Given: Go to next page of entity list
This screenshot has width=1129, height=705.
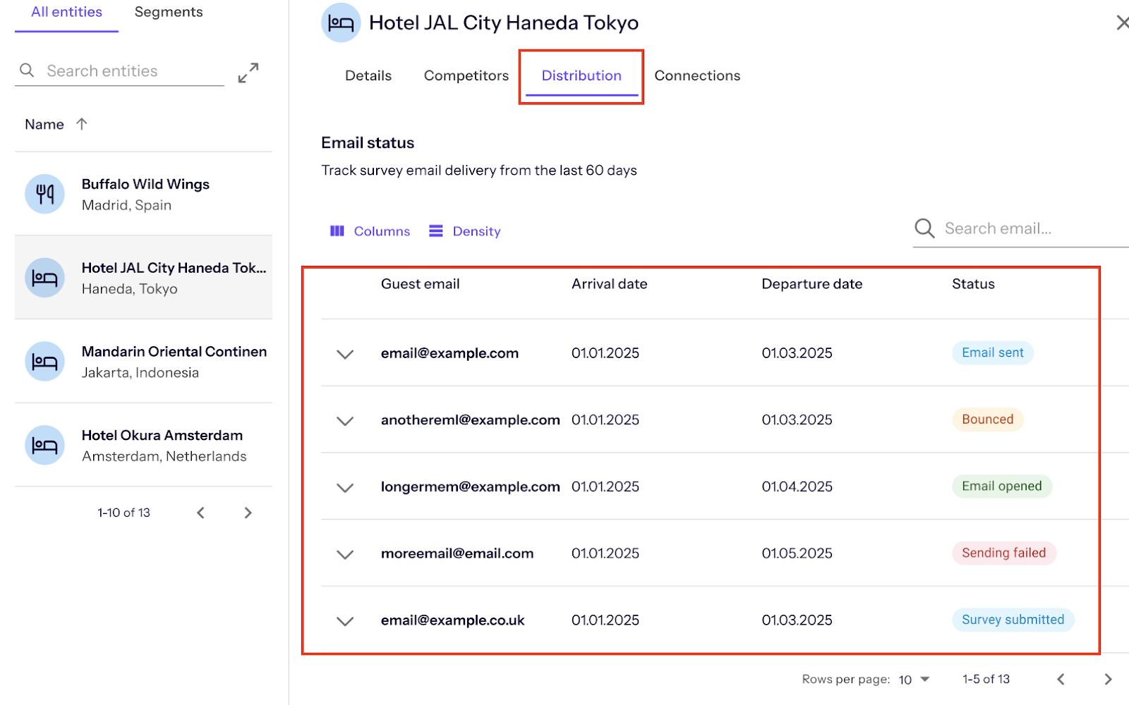Looking at the screenshot, I should [248, 513].
